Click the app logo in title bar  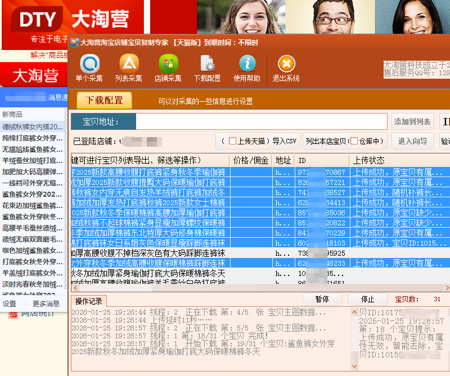[x=74, y=43]
